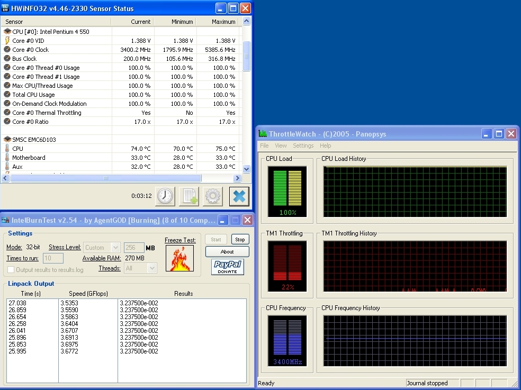The height and width of the screenshot is (390, 521).
Task: Click the IntelBurnTest title bar app icon
Action: [5, 220]
